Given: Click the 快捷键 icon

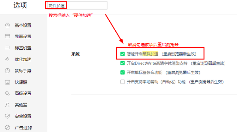Looking at the screenshot, I should pos(7,82).
